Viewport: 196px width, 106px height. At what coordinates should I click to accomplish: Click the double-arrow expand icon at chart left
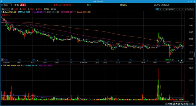coord(2,60)
